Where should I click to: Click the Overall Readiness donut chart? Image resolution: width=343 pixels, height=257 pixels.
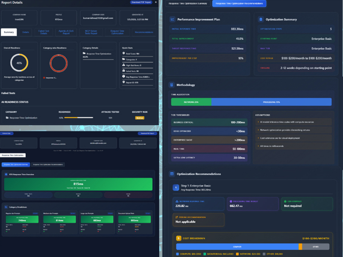19,63
